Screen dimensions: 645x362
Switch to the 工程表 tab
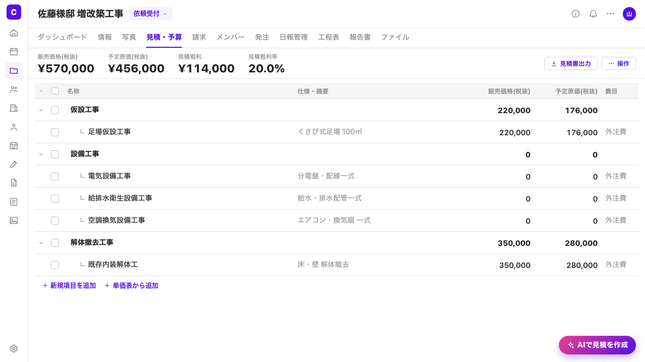click(329, 37)
